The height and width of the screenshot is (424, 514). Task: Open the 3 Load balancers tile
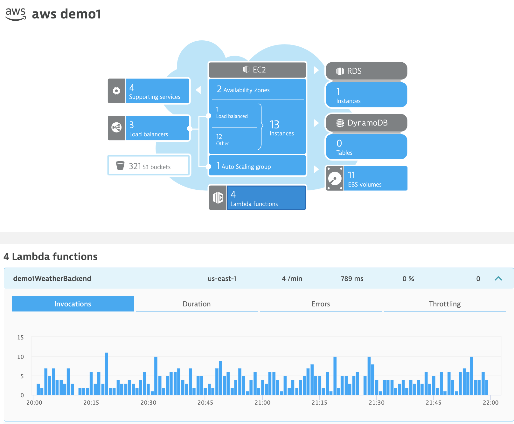(x=149, y=128)
